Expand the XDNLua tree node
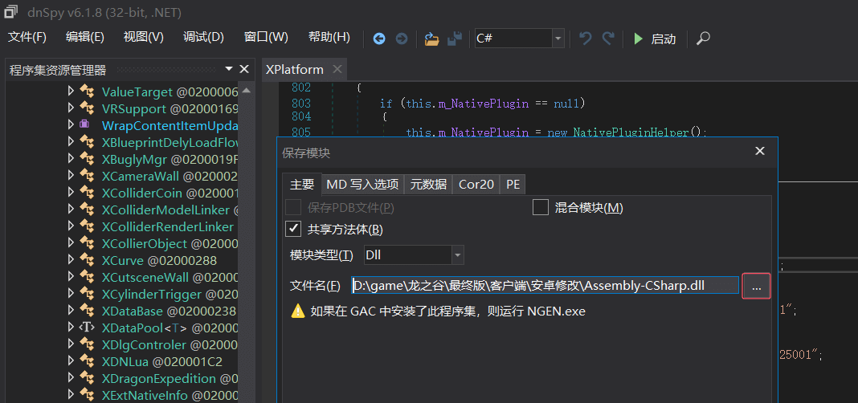 71,361
